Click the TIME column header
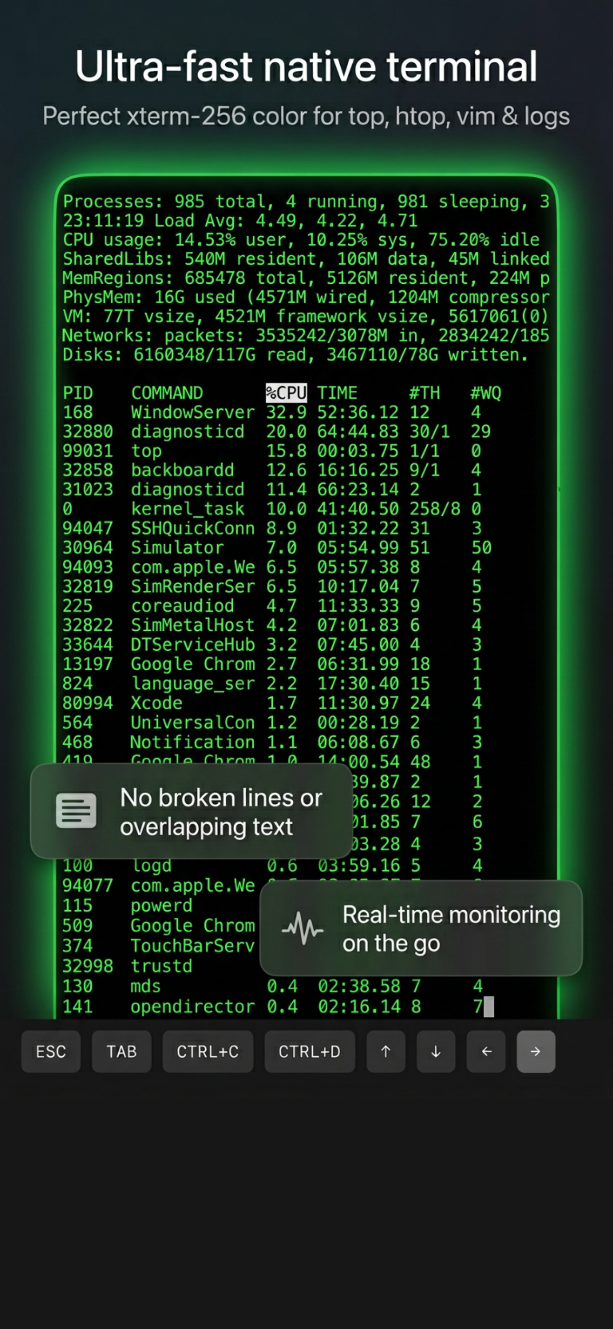Screen dimensions: 613x1329 point(337,393)
